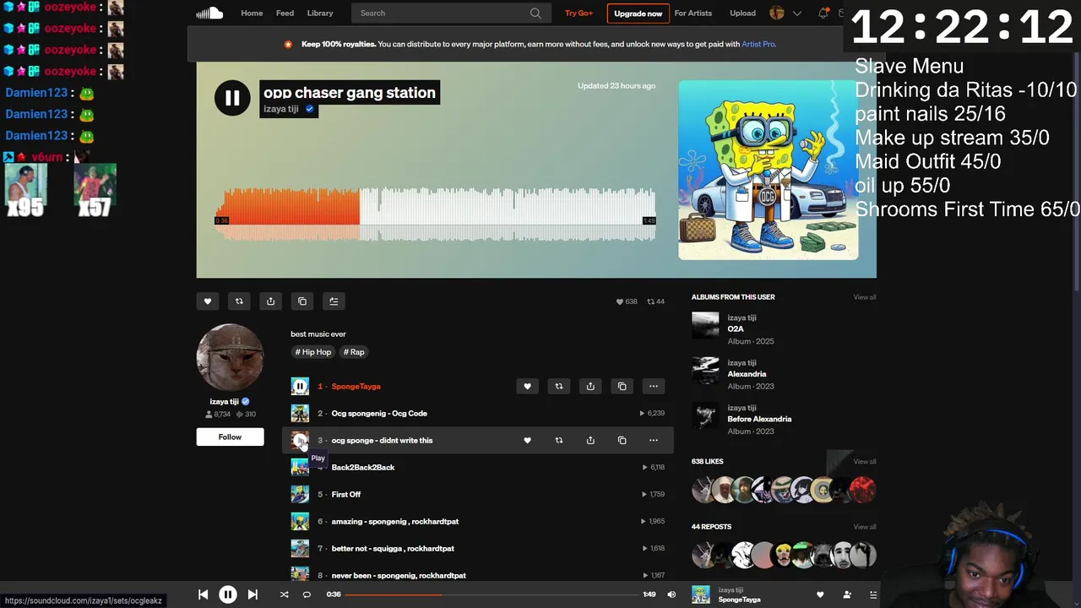Open the Feed tab

click(x=285, y=13)
